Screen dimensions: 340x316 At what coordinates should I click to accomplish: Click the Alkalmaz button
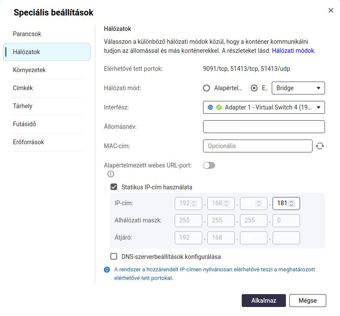264,301
